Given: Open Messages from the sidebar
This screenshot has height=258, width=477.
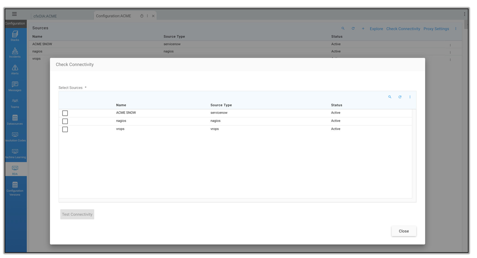Looking at the screenshot, I should (15, 86).
